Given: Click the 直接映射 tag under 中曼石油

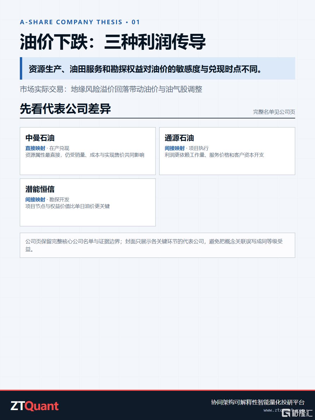Looking at the screenshot, I should click(35, 148).
